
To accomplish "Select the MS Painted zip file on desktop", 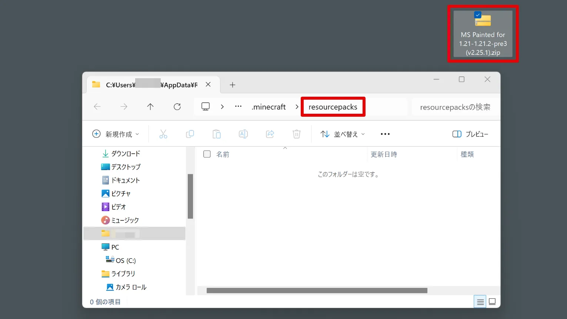I will 483,34.
